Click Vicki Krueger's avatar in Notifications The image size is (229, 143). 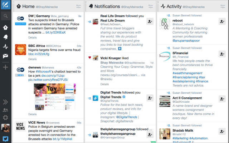(96, 58)
